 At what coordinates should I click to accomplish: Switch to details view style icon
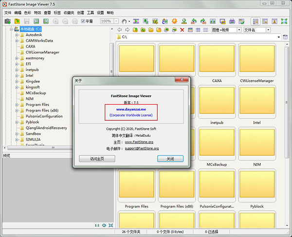click(198, 30)
